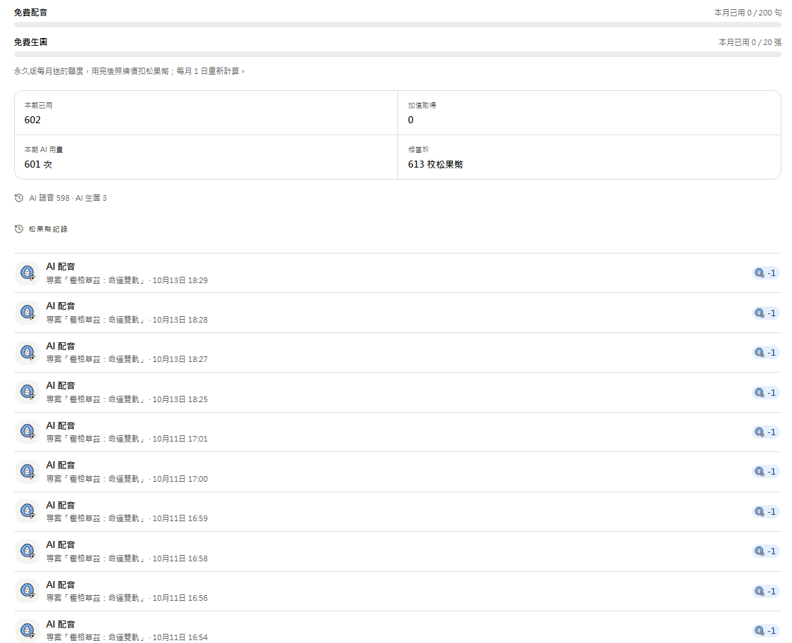Screen dimensions: 792x643
Task: Click the history icon beside 松果幣紀錄
Action: (x=19, y=229)
